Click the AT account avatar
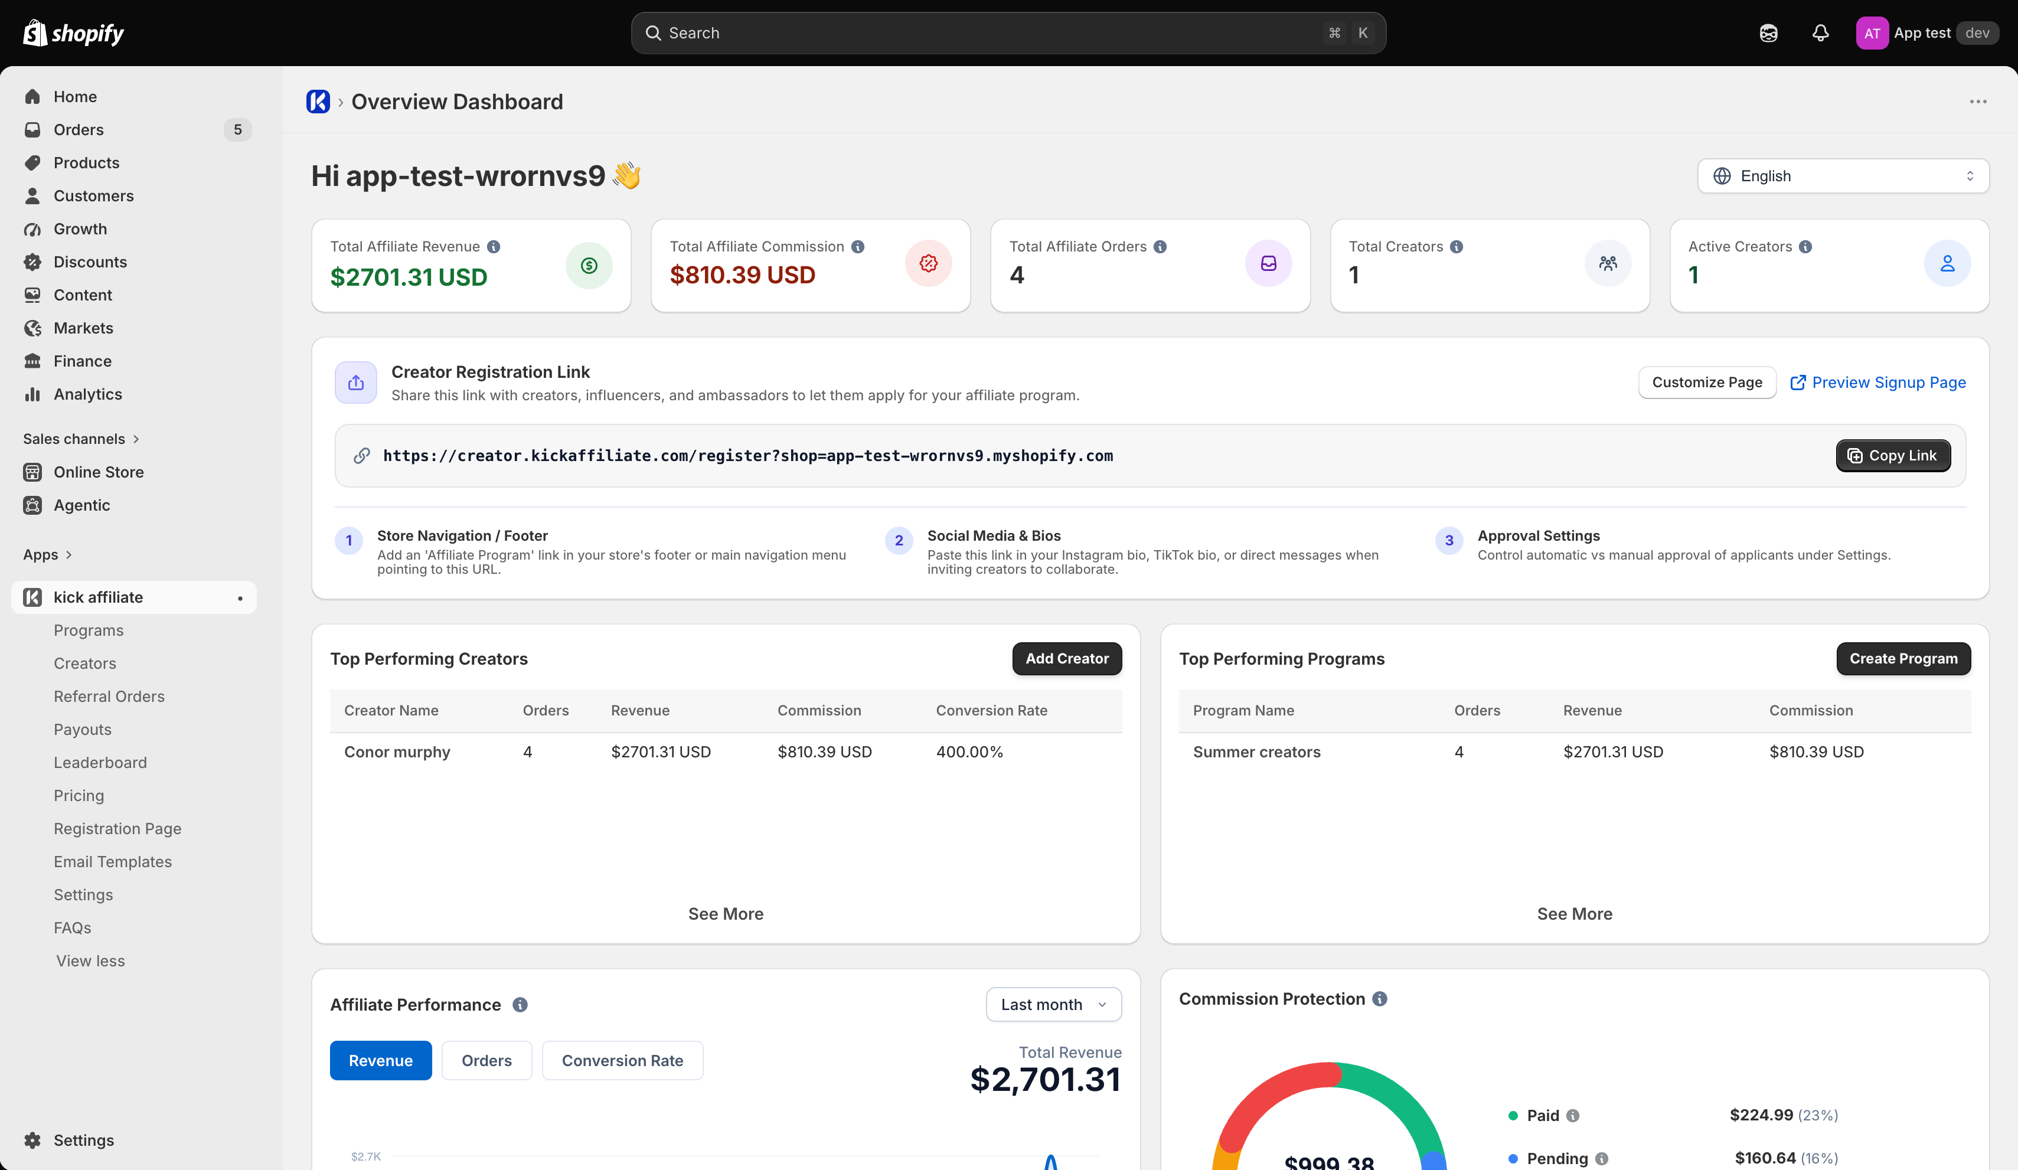 (x=1872, y=33)
